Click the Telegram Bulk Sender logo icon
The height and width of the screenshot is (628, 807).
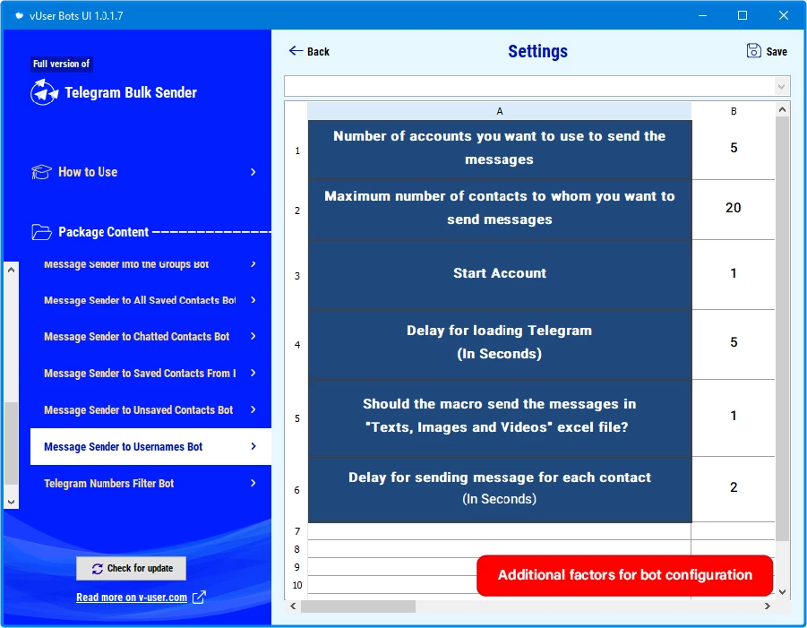coord(44,92)
